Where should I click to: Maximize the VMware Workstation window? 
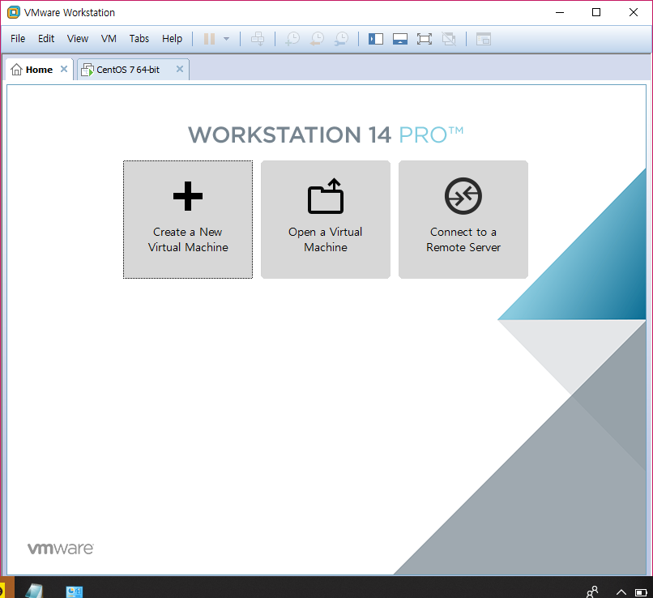pos(596,12)
